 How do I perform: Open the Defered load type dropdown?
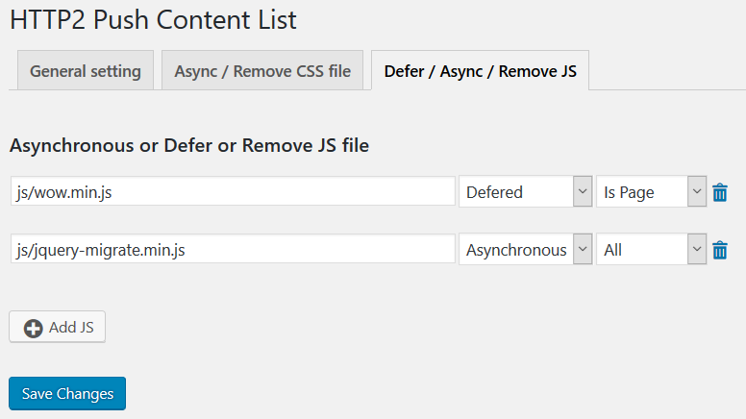515,192
